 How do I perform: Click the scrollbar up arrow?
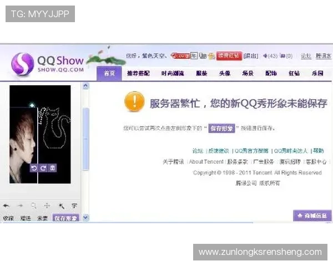[85, 86]
